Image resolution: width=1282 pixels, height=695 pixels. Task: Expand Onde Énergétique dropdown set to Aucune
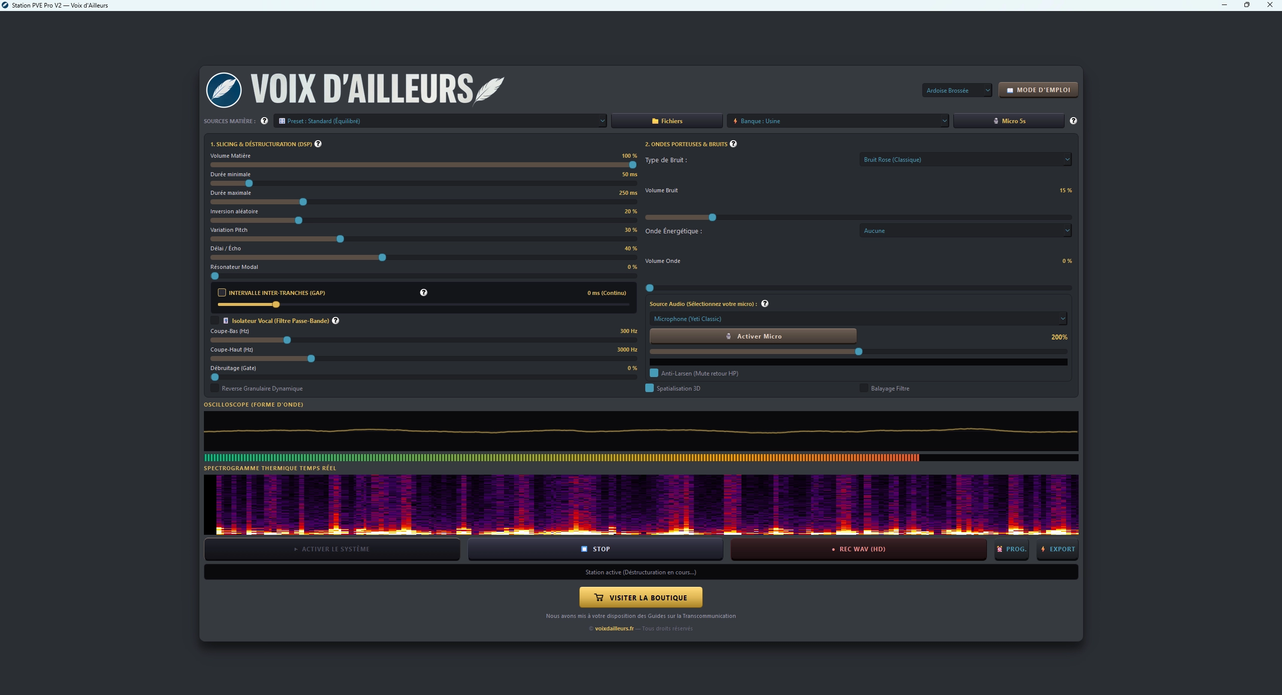point(965,230)
